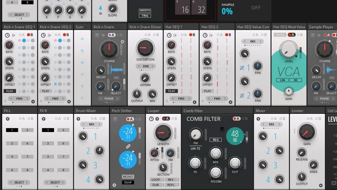Select snapshot A in Kick n Snare SEQ 1
337x190 pixels.
click(x=22, y=35)
